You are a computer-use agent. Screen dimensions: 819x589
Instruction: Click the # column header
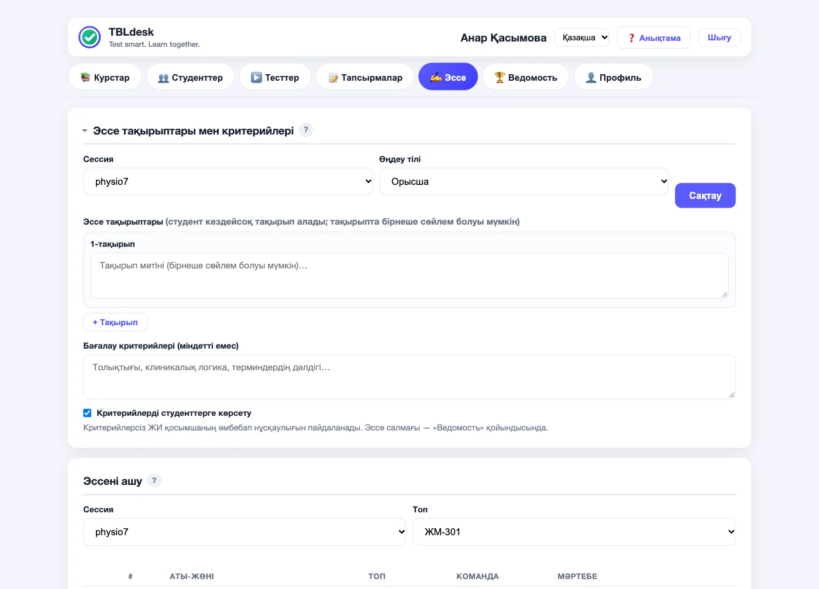(x=130, y=576)
